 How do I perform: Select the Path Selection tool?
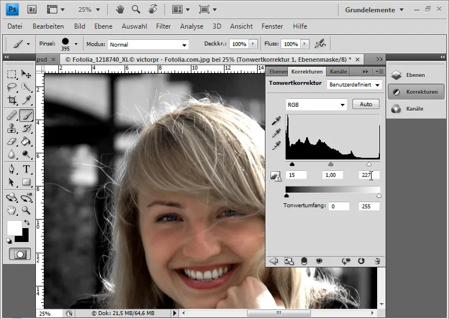(11, 182)
